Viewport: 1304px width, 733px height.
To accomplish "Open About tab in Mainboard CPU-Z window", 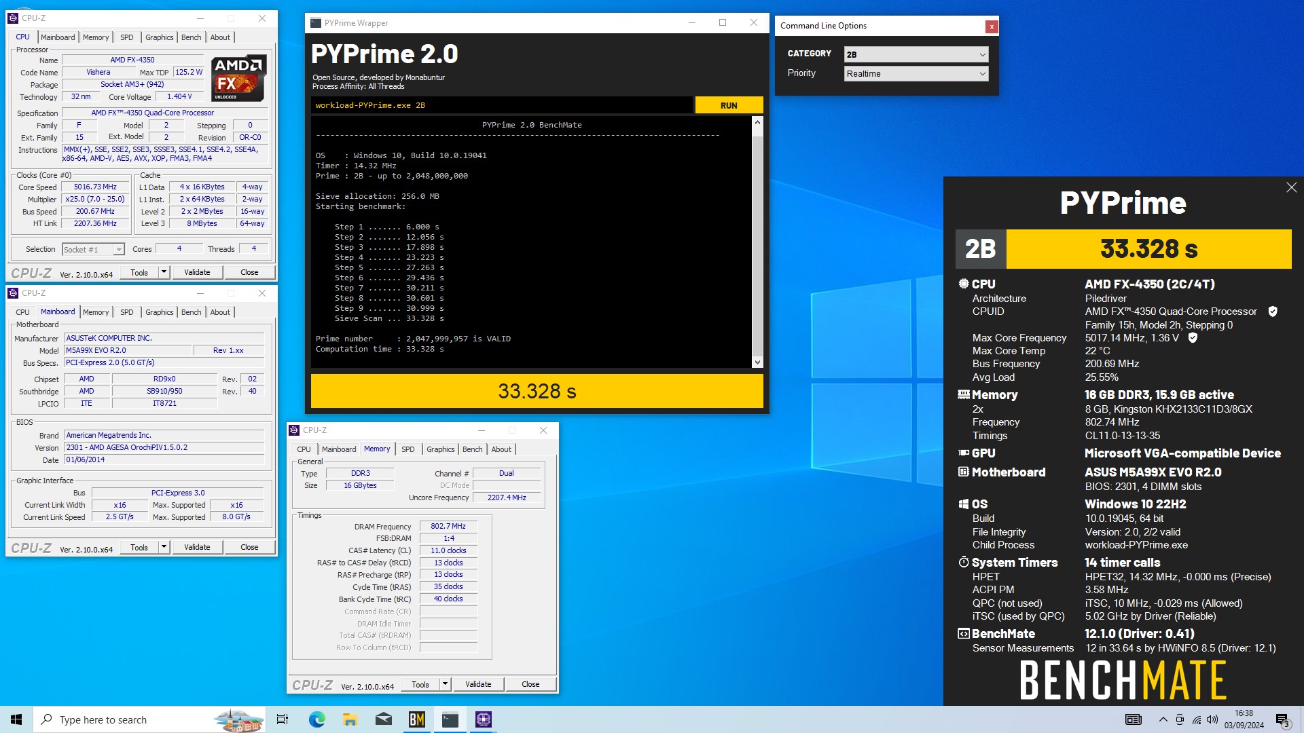I will click(x=219, y=312).
